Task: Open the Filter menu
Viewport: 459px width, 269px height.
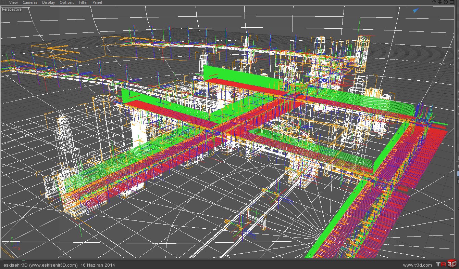Action: [83, 2]
